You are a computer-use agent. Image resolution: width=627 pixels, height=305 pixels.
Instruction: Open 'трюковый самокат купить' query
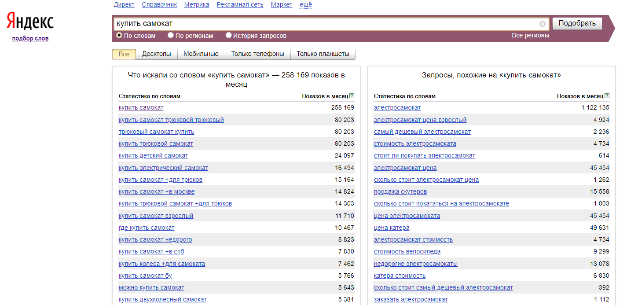click(156, 132)
